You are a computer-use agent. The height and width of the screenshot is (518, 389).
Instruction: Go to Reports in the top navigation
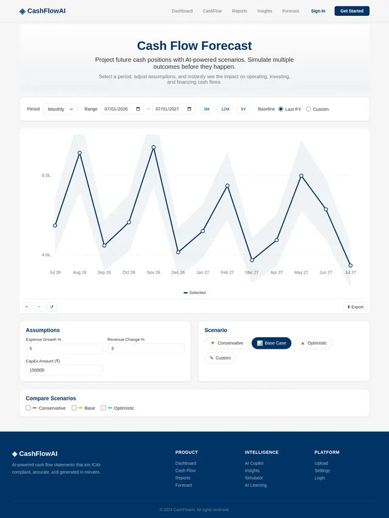coord(239,11)
